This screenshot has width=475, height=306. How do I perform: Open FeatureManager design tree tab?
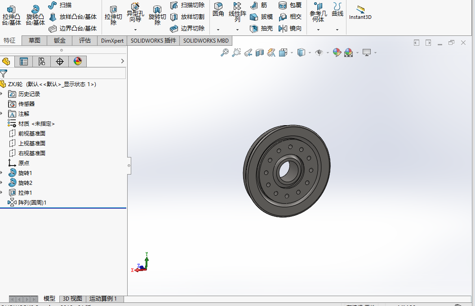pyautogui.click(x=6, y=61)
